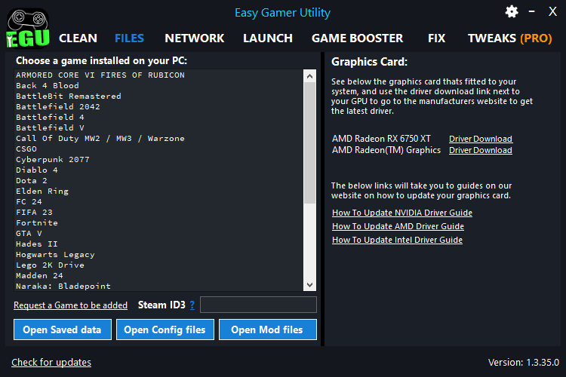
Task: Click Open Mod files button
Action: point(267,329)
